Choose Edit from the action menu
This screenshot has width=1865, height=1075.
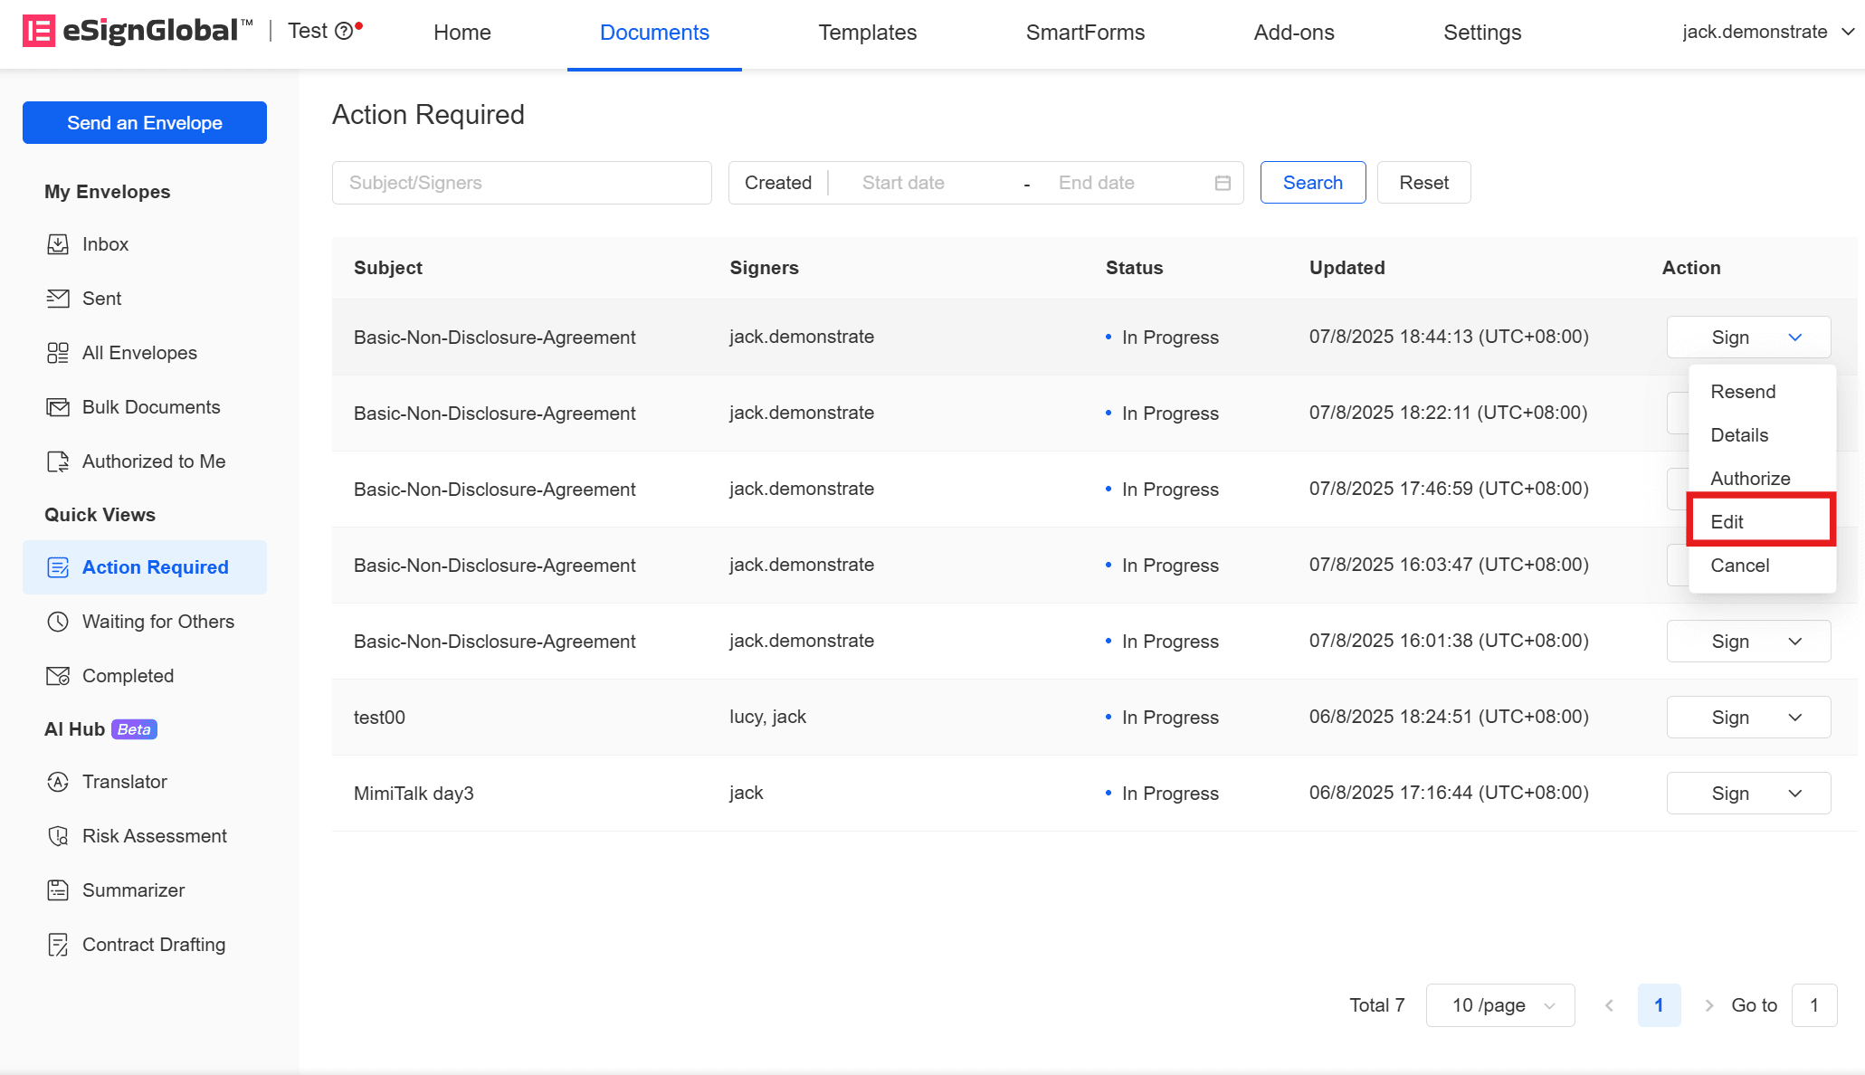coord(1727,522)
